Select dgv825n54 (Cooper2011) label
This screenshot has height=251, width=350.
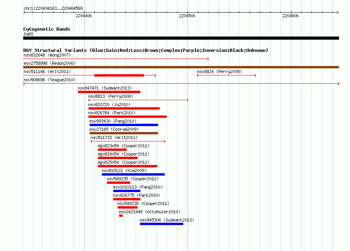(123, 162)
